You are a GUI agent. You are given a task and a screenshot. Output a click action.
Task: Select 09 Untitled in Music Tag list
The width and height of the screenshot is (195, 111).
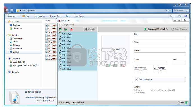(x=77, y=62)
